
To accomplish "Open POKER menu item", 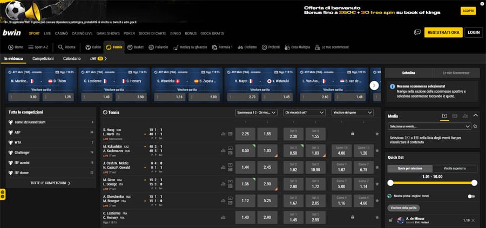I will (129, 33).
